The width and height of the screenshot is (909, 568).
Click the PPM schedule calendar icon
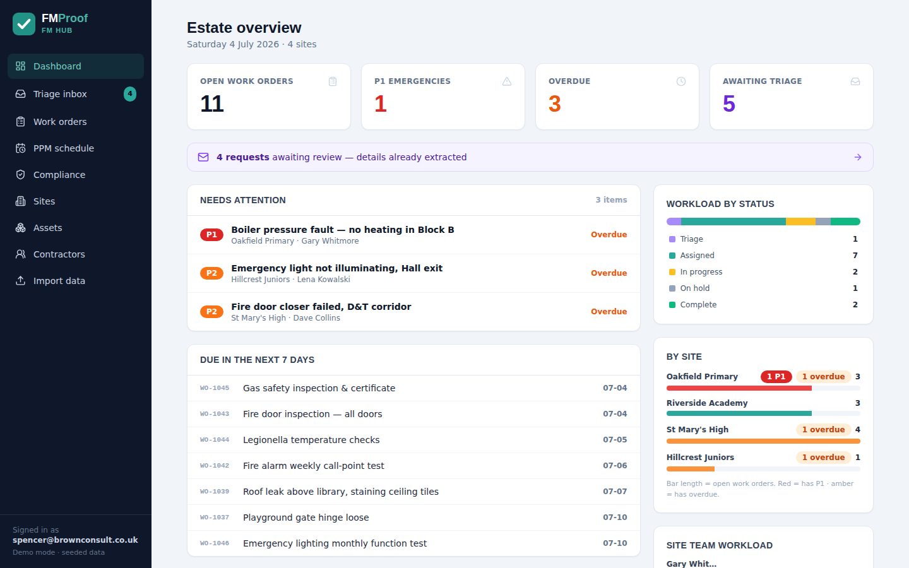point(21,148)
